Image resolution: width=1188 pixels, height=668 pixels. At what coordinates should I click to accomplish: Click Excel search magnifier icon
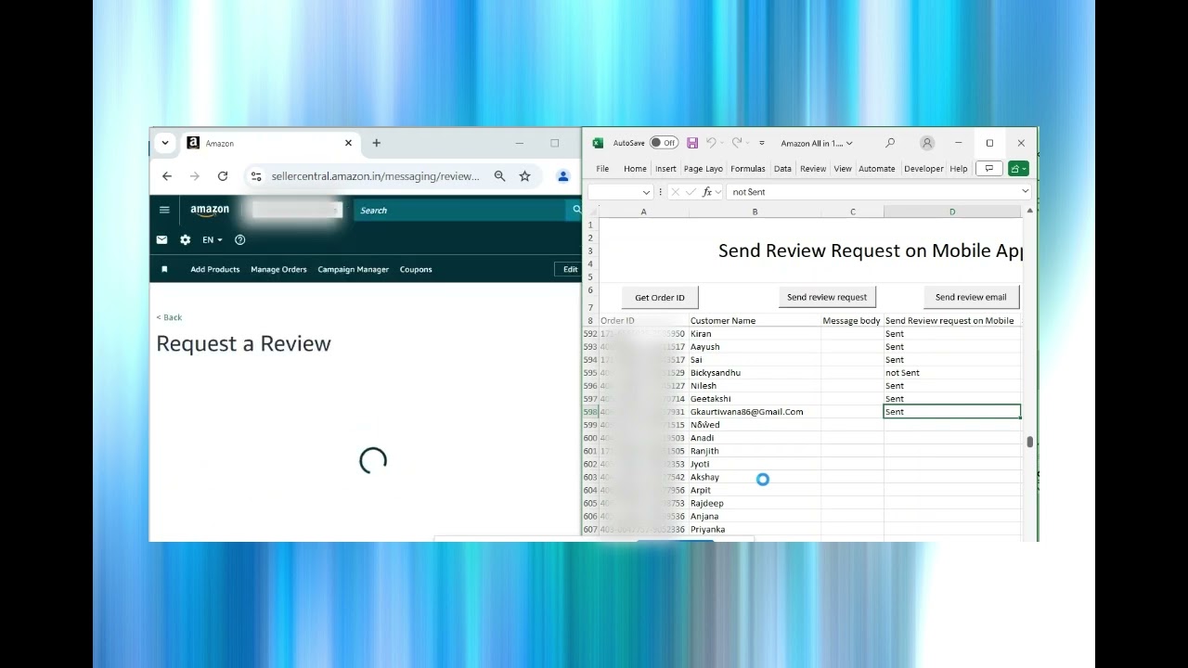(x=890, y=143)
